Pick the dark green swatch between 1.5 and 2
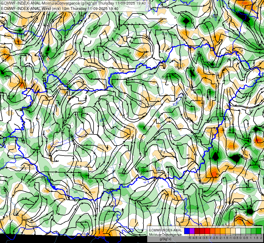The height and width of the screenshot is (243, 264). [259, 231]
